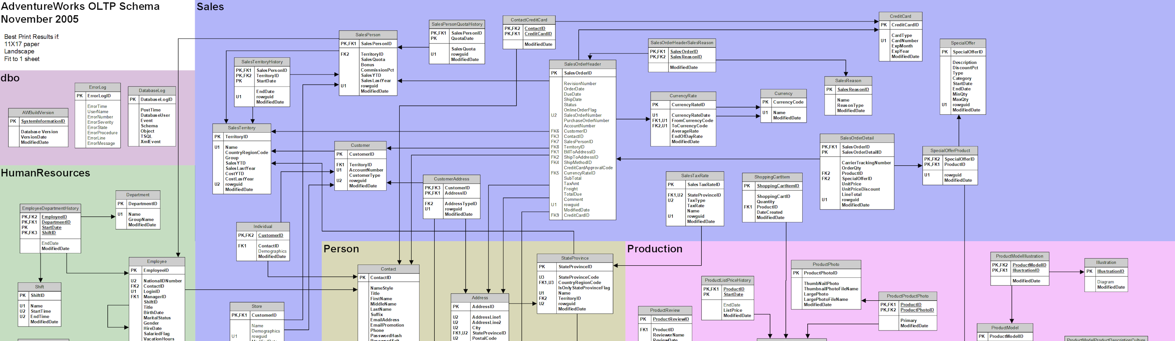Click the Customer table title
Screen dimensions: 1175x341
(x=360, y=146)
